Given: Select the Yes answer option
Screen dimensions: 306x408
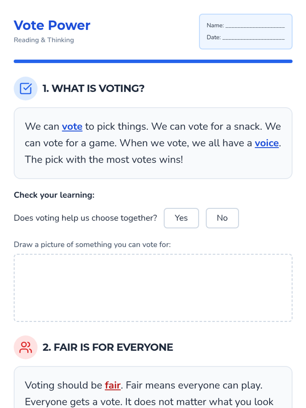Looking at the screenshot, I should point(181,218).
